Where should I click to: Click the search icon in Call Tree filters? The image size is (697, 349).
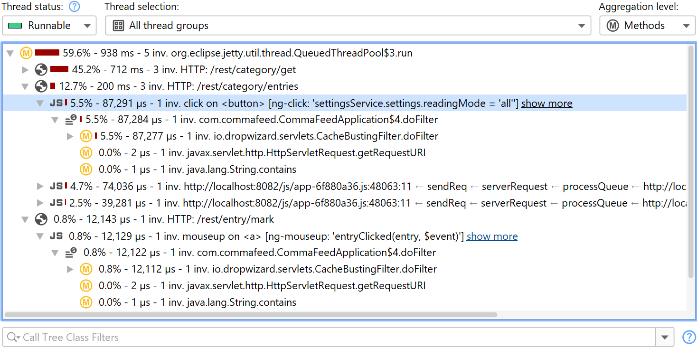(13, 337)
